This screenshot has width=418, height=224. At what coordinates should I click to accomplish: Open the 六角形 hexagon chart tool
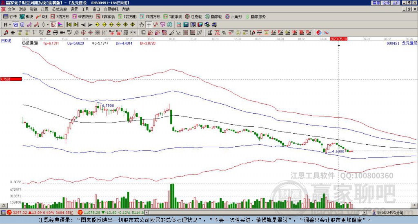point(234,16)
